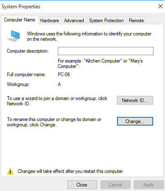The height and width of the screenshot is (191, 165).
Task: Click the computer monitor icon
Action: 14,36
